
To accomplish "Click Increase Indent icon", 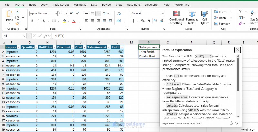I will pos(110,21).
